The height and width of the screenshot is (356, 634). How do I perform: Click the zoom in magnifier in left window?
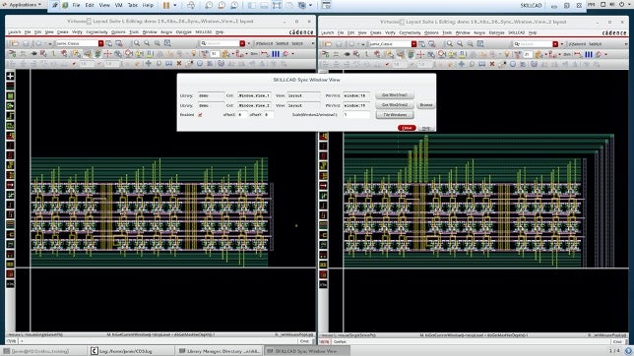click(137, 43)
